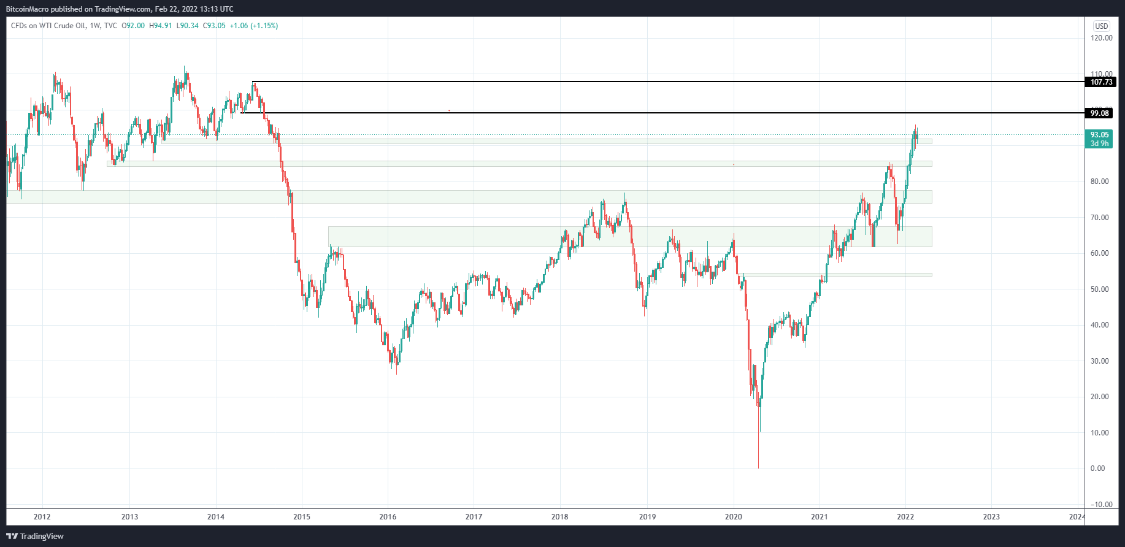The height and width of the screenshot is (547, 1125).
Task: Click the 2019 label on time axis
Action: [x=647, y=517]
